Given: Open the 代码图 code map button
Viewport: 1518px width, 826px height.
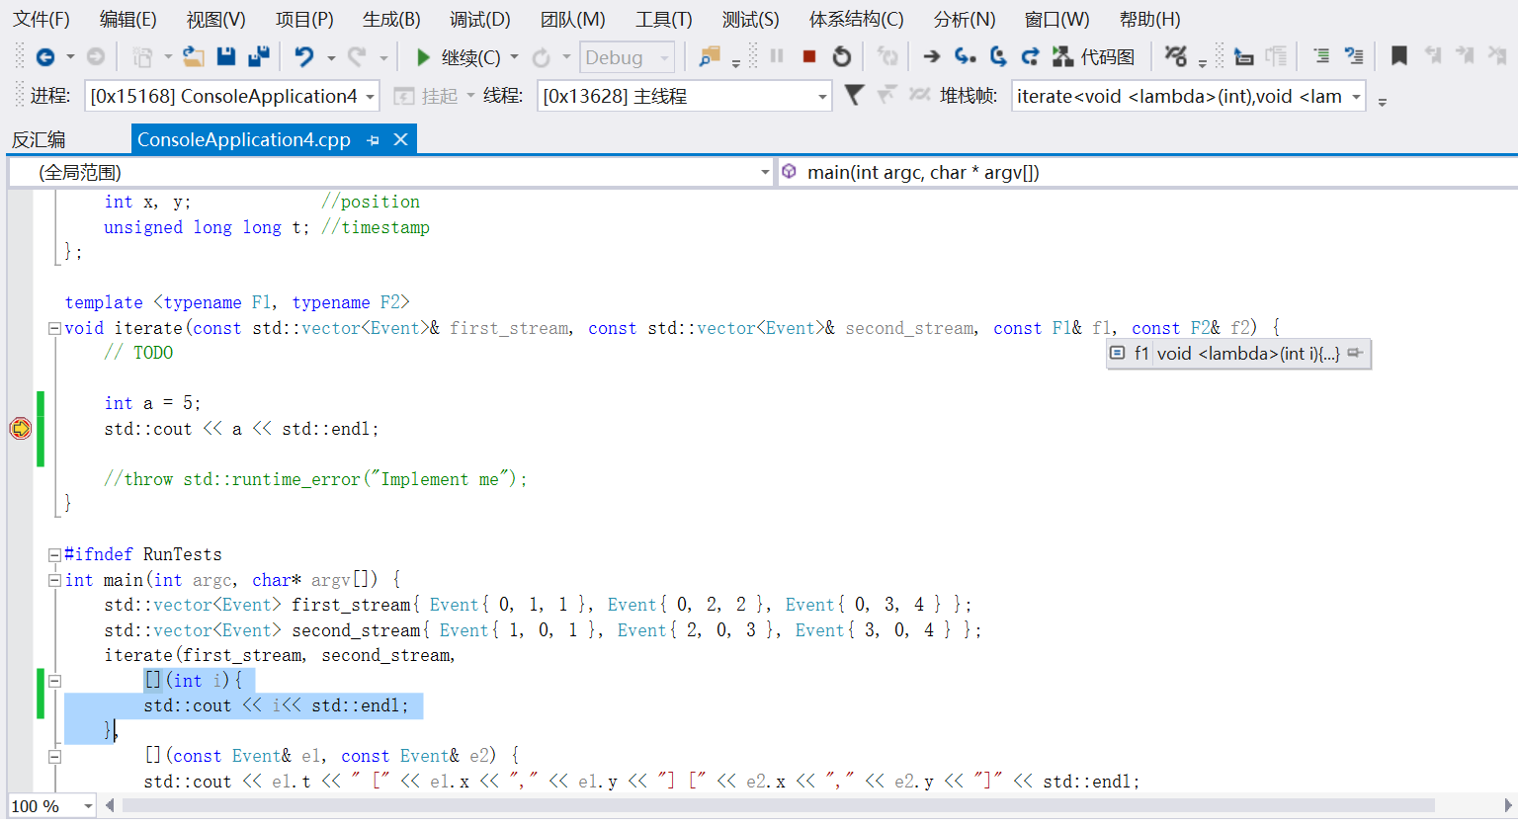Looking at the screenshot, I should [1093, 57].
